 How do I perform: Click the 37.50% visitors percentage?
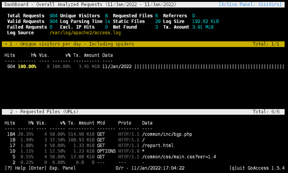click(x=57, y=140)
